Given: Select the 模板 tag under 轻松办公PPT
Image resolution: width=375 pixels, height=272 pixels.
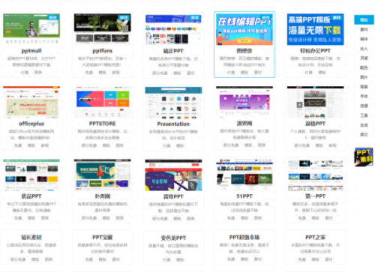Looking at the screenshot, I should (x=322, y=73).
